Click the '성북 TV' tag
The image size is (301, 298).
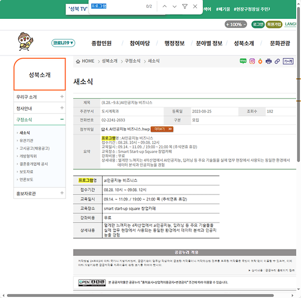pyautogui.click(x=78, y=9)
